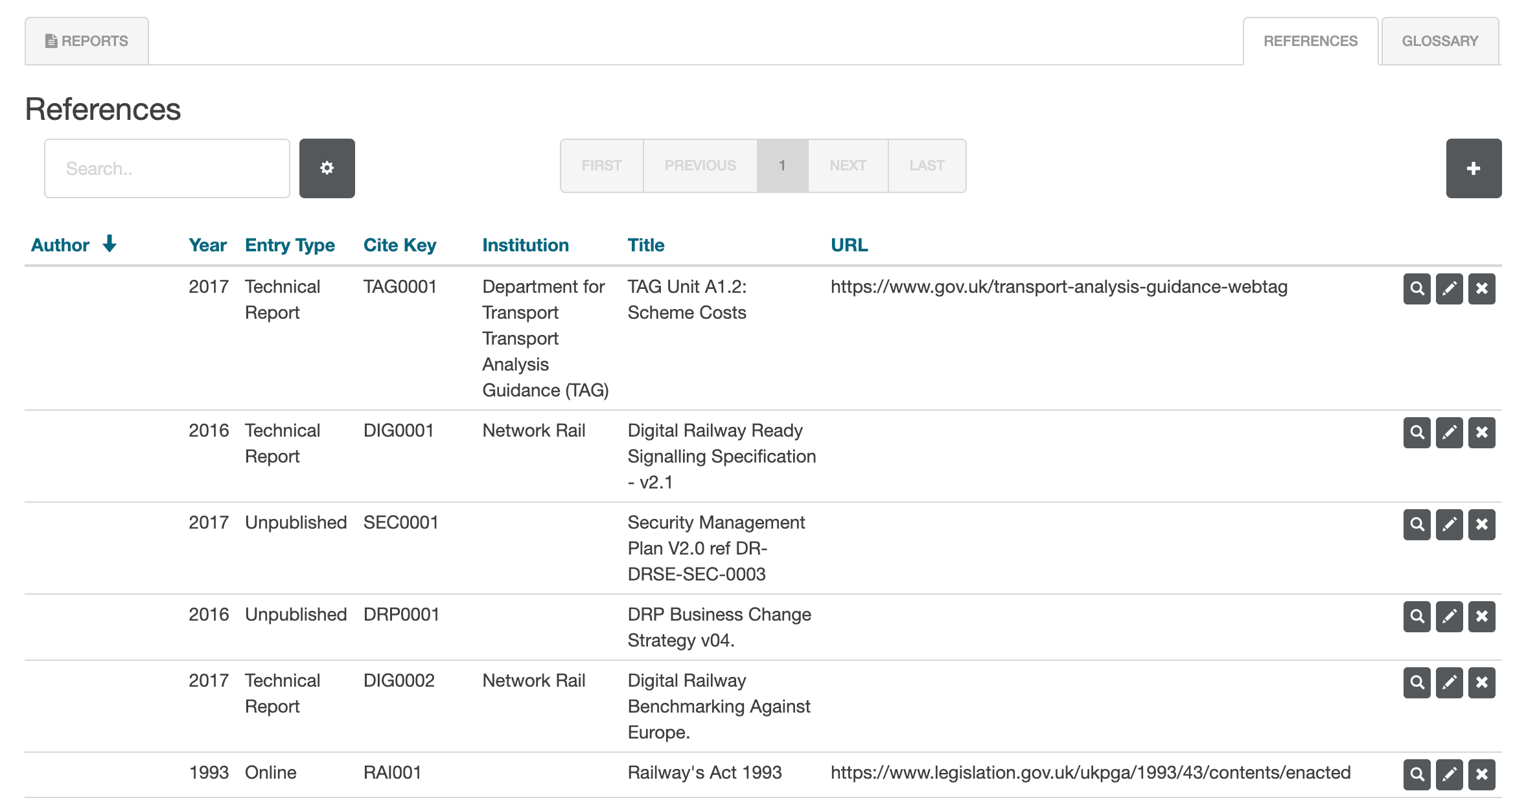Click the plus button to add reference

[x=1473, y=168]
